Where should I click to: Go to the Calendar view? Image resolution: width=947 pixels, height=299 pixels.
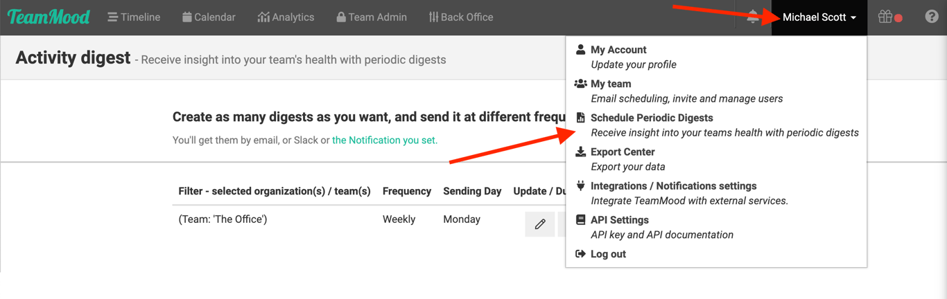point(209,17)
